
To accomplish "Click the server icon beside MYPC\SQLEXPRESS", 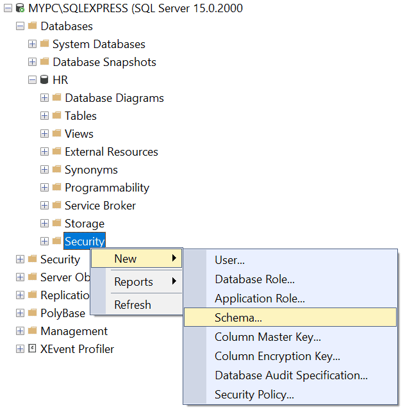I will [x=20, y=8].
